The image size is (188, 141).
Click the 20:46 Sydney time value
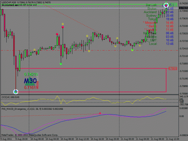(170, 16)
